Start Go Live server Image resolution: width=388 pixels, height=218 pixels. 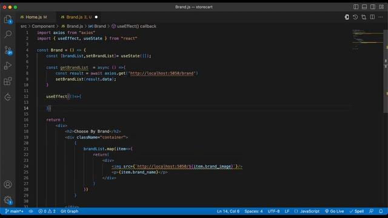point(334,211)
